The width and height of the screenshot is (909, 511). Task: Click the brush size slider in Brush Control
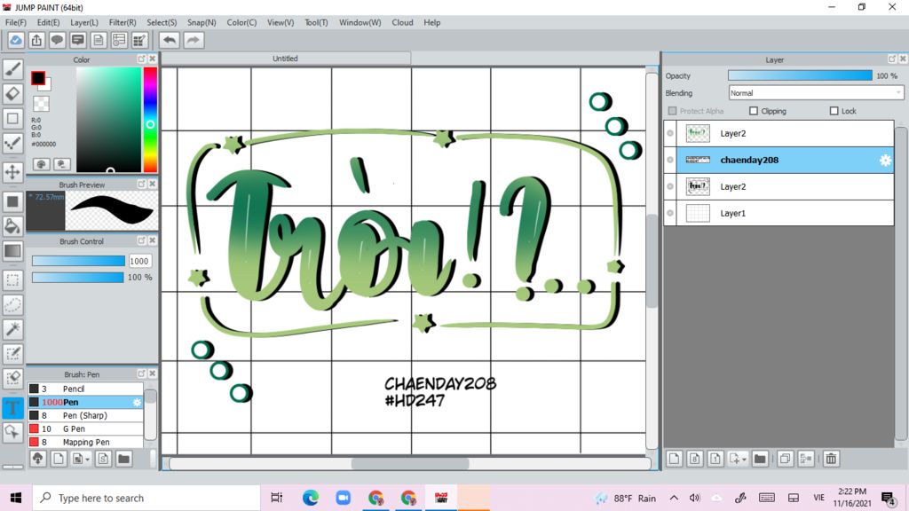(x=78, y=261)
